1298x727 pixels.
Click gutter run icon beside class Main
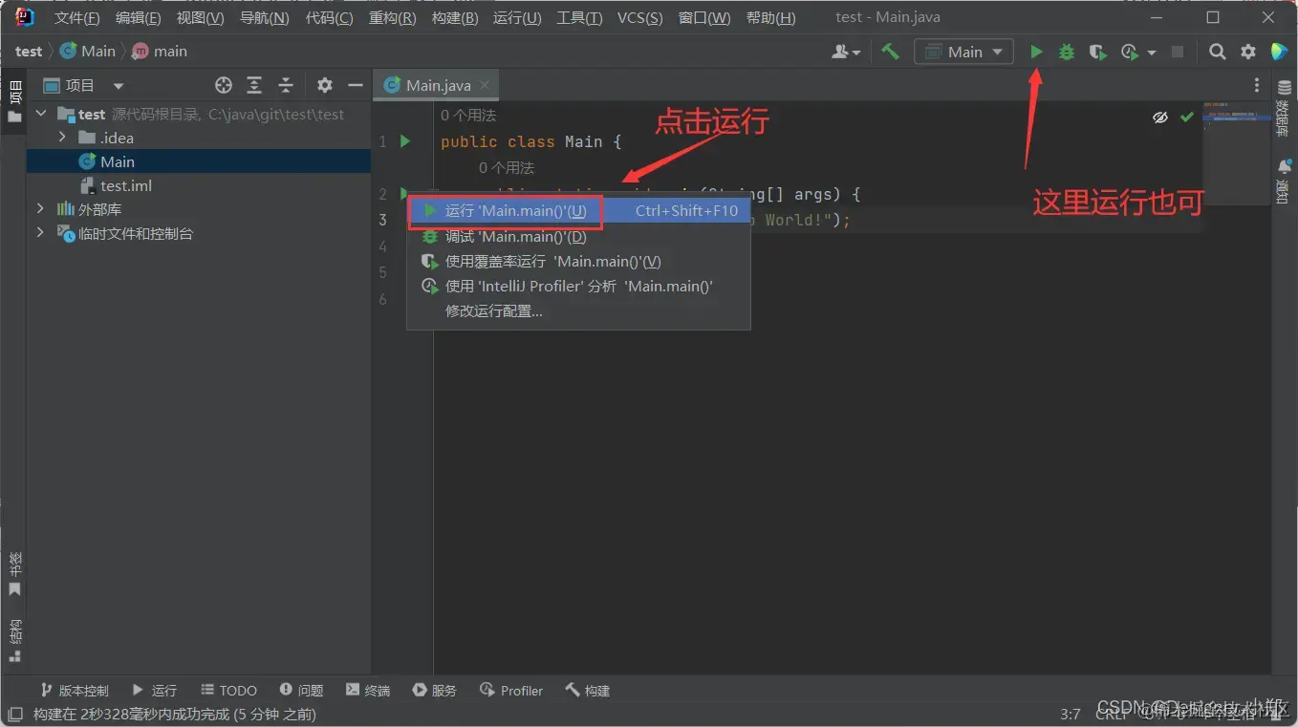click(405, 141)
